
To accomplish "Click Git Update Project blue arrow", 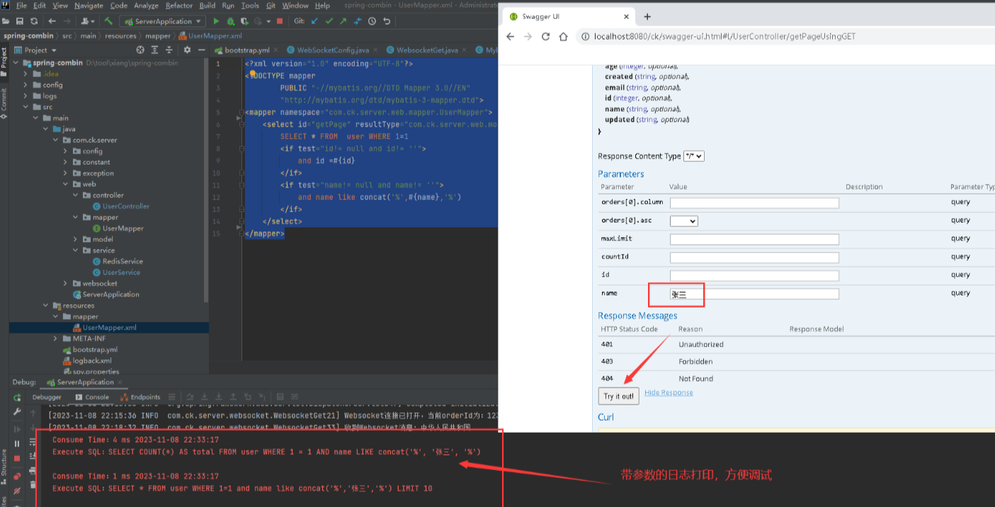I will click(314, 21).
